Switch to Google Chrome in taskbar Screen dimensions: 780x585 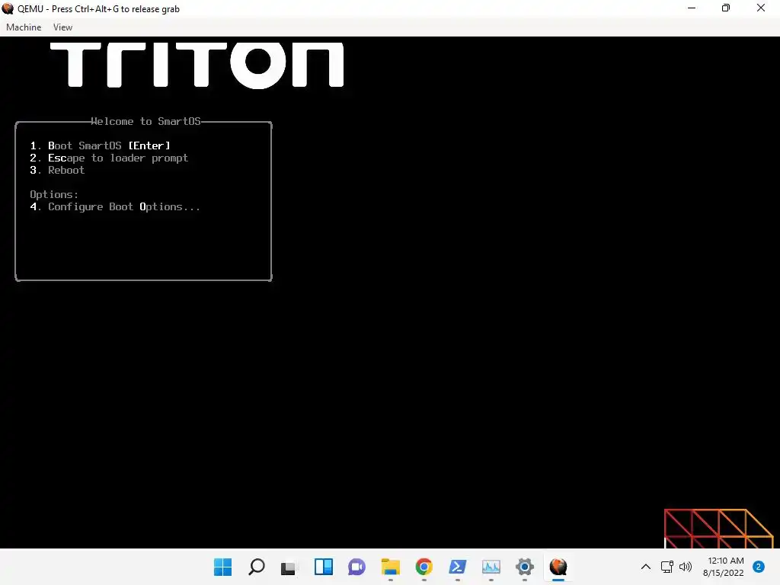coord(424,567)
